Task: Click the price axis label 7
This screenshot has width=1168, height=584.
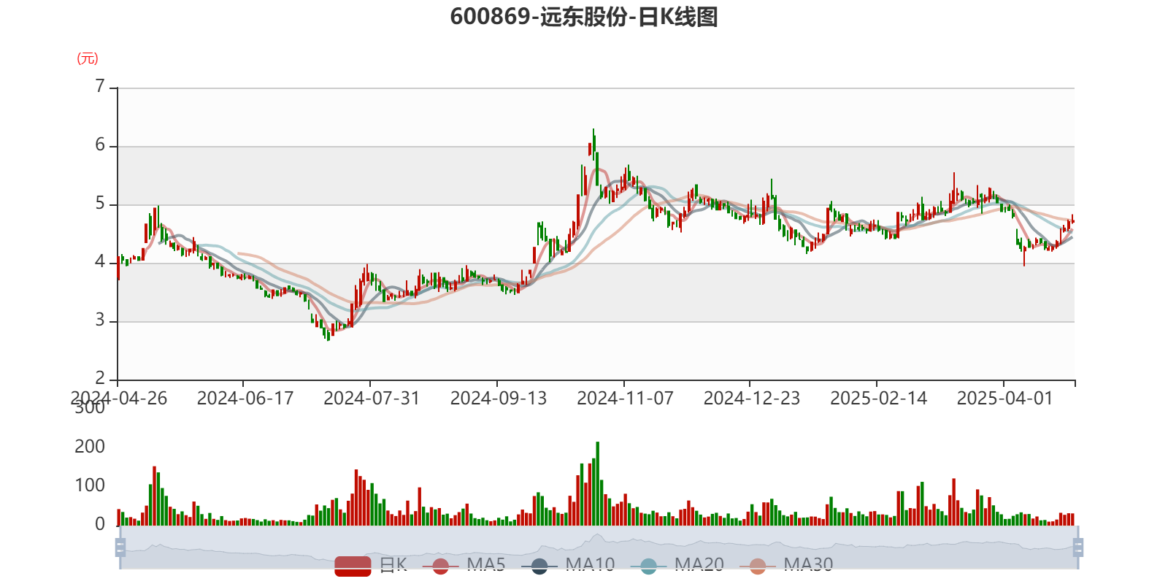Action: 100,86
